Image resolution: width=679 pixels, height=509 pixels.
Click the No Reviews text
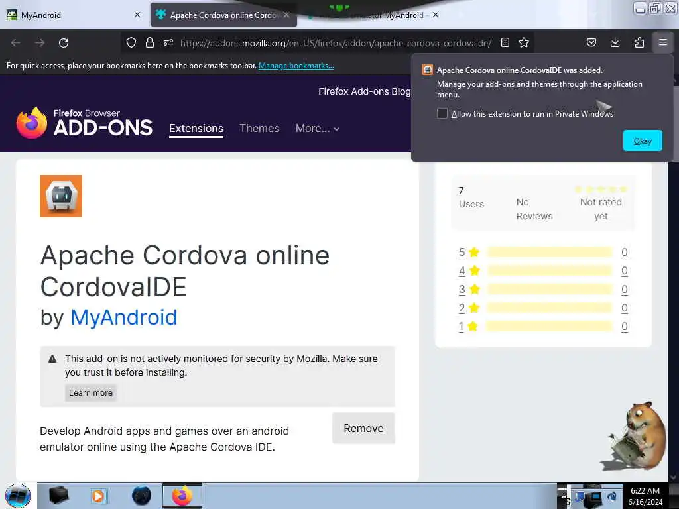tap(534, 209)
